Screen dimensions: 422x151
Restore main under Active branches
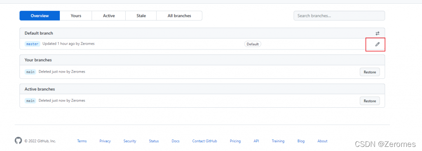click(x=370, y=101)
